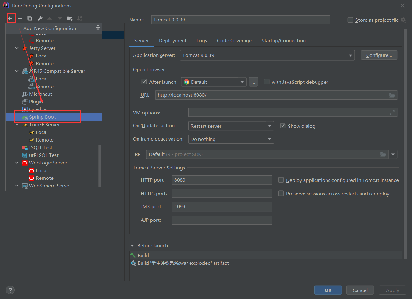
Task: Collapse Jetty Server tree node
Action: (17, 48)
